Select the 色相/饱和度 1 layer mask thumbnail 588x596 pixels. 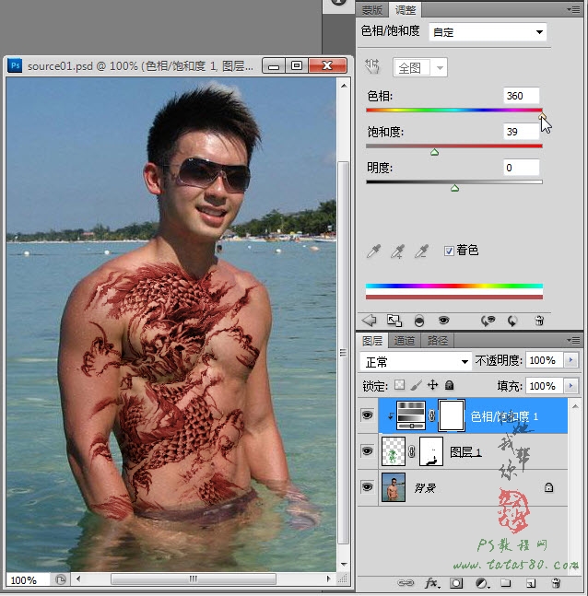(451, 415)
